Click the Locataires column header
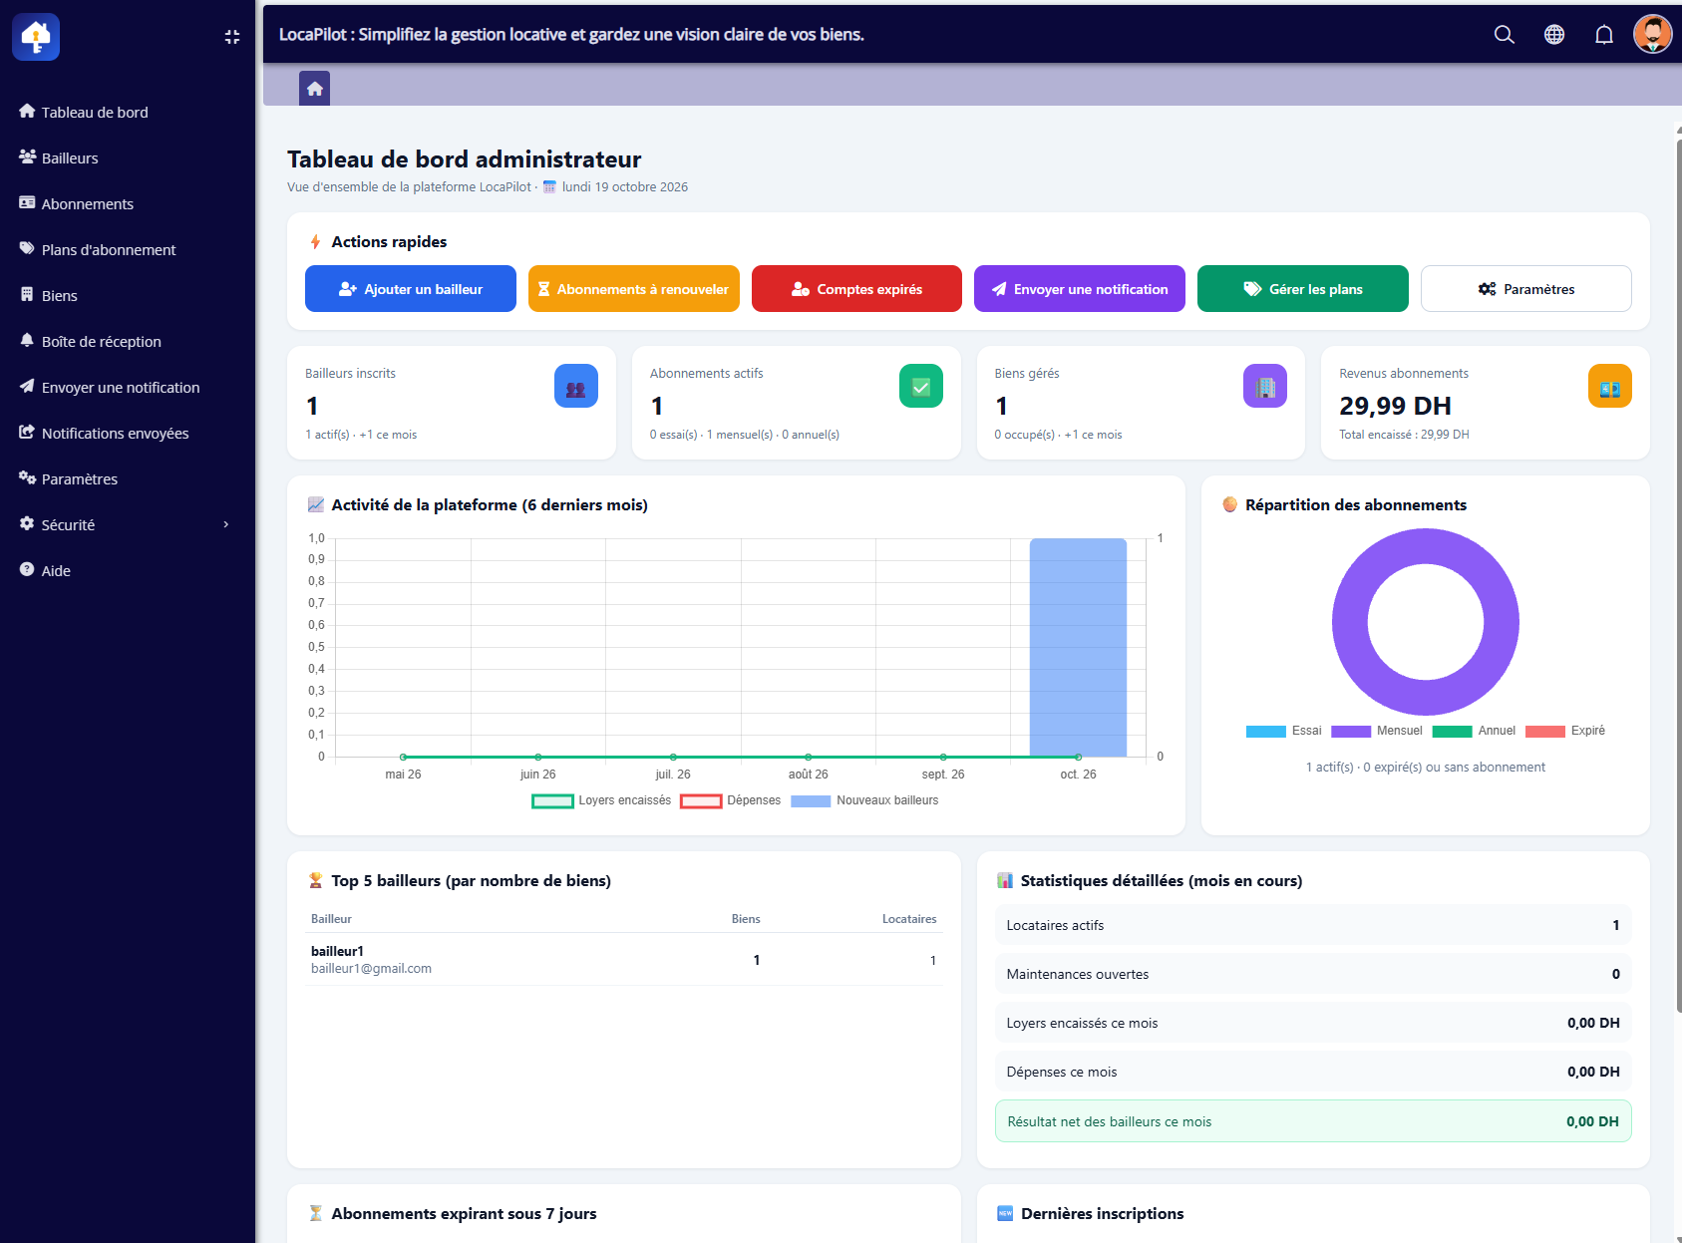This screenshot has width=1682, height=1243. [x=909, y=919]
